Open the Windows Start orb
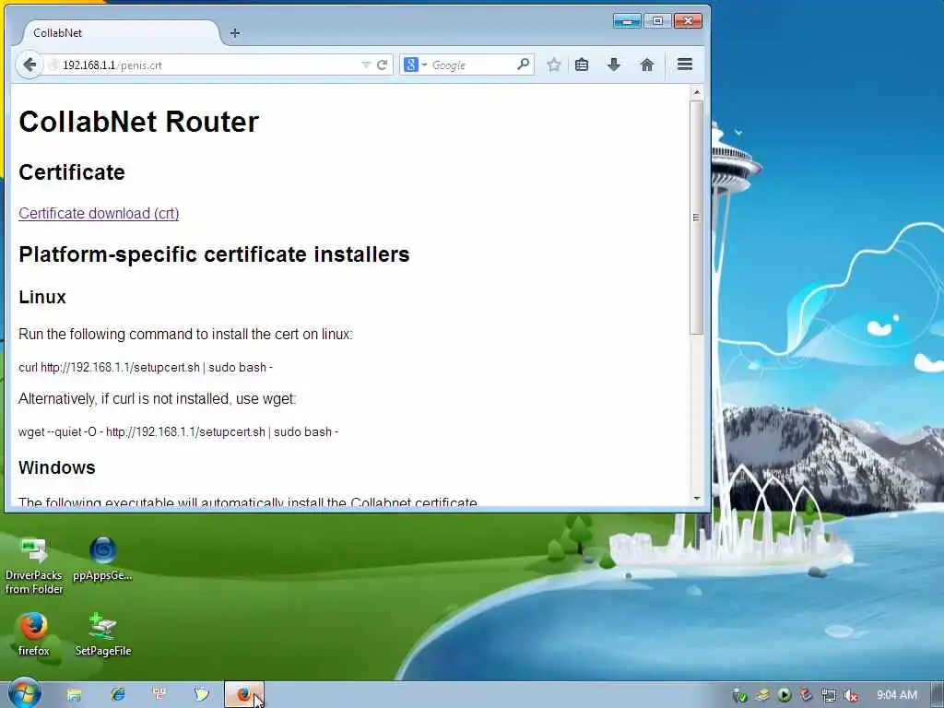The image size is (944, 708). [x=25, y=693]
